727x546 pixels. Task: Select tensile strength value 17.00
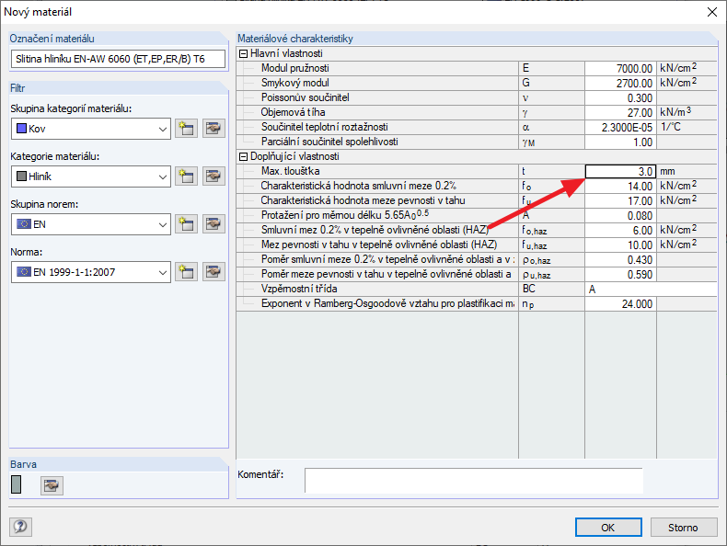click(x=620, y=201)
